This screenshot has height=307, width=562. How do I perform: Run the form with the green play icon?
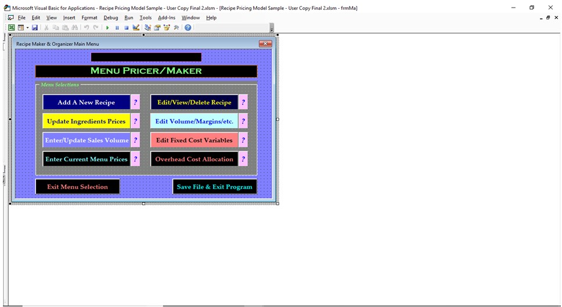click(107, 27)
